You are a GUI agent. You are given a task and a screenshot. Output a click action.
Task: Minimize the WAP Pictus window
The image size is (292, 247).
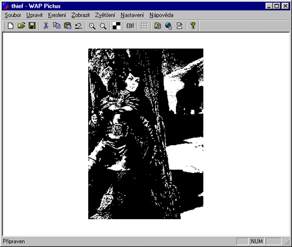pos(269,6)
